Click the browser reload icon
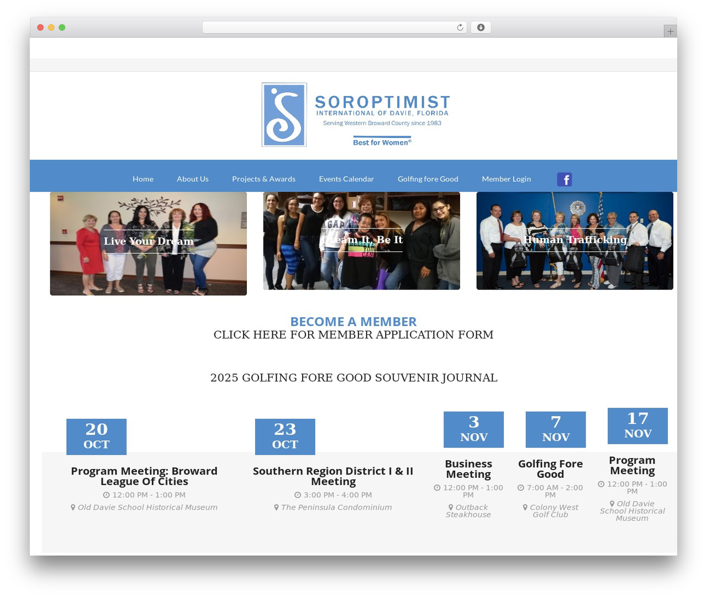The width and height of the screenshot is (707, 598). [x=460, y=28]
